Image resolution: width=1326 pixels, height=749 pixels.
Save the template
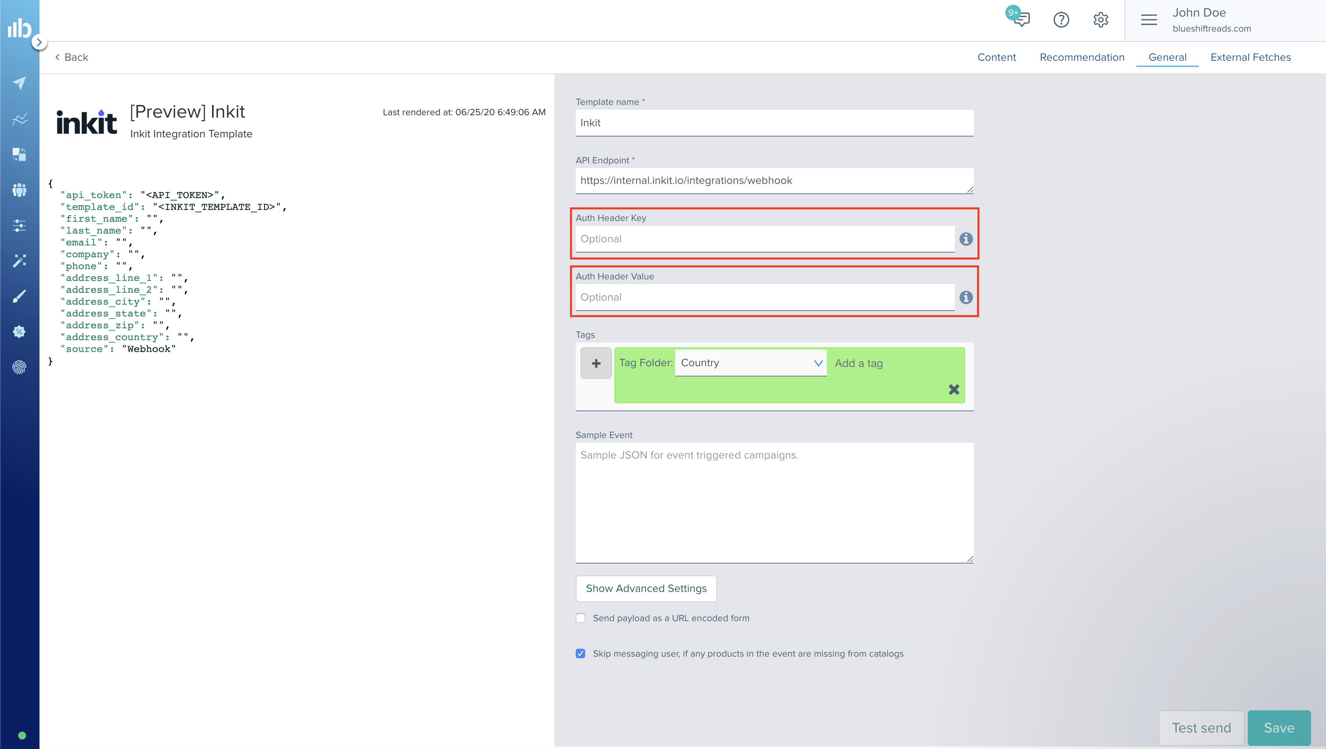1279,727
